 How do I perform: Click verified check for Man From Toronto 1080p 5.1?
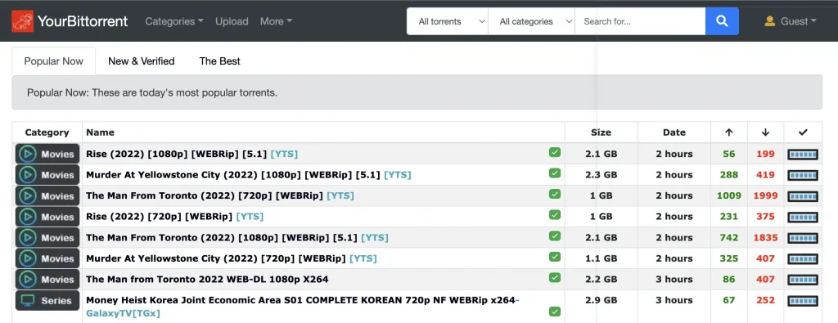[x=555, y=236]
